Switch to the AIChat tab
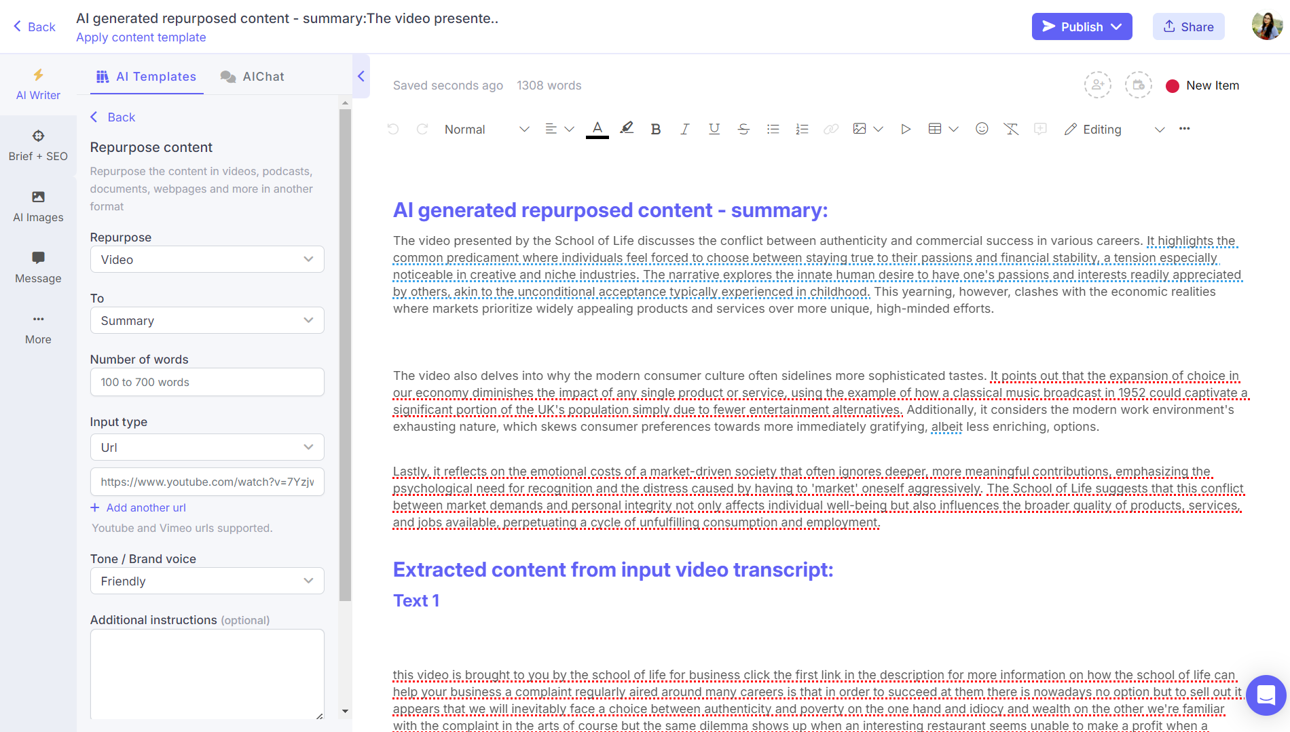 (252, 76)
